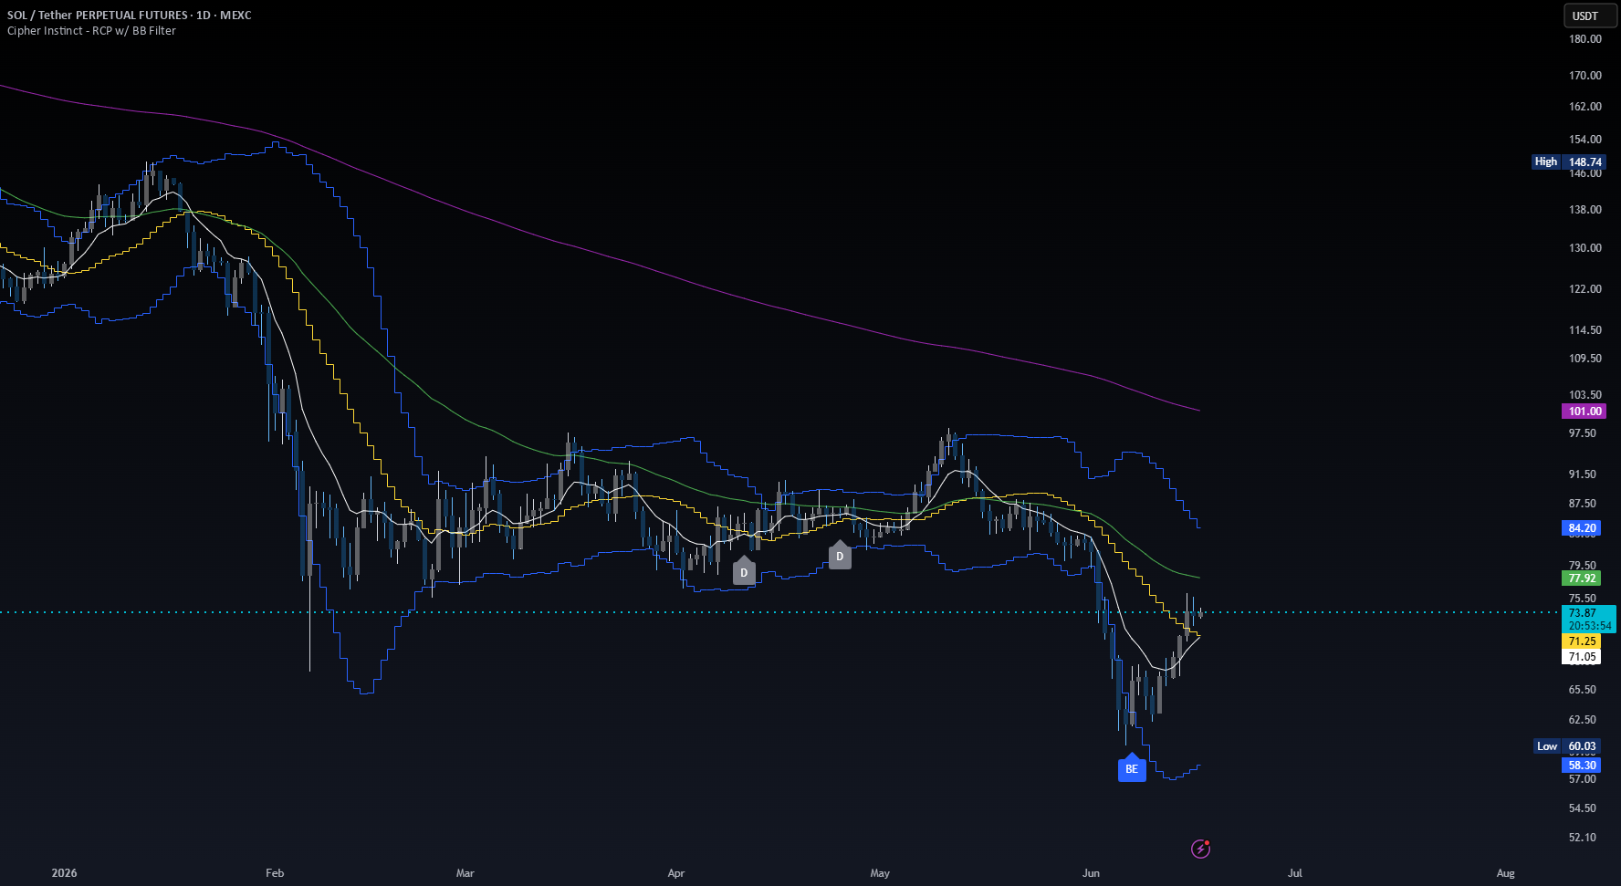Image resolution: width=1621 pixels, height=886 pixels.
Task: Click the Jul time axis label
Action: coord(1295,872)
